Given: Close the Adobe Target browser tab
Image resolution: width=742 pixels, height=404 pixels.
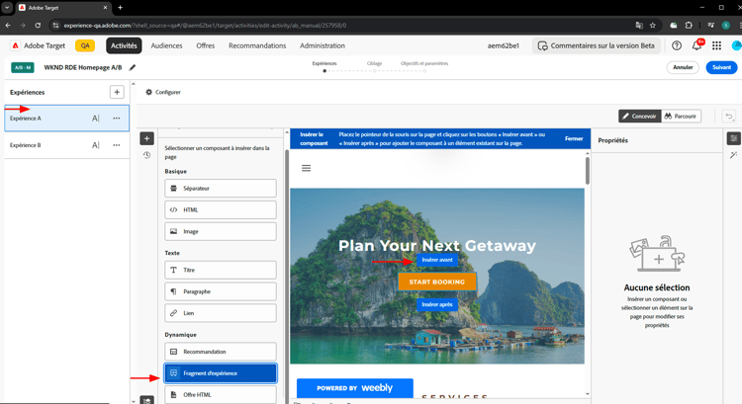Looking at the screenshot, I should tap(105, 8).
